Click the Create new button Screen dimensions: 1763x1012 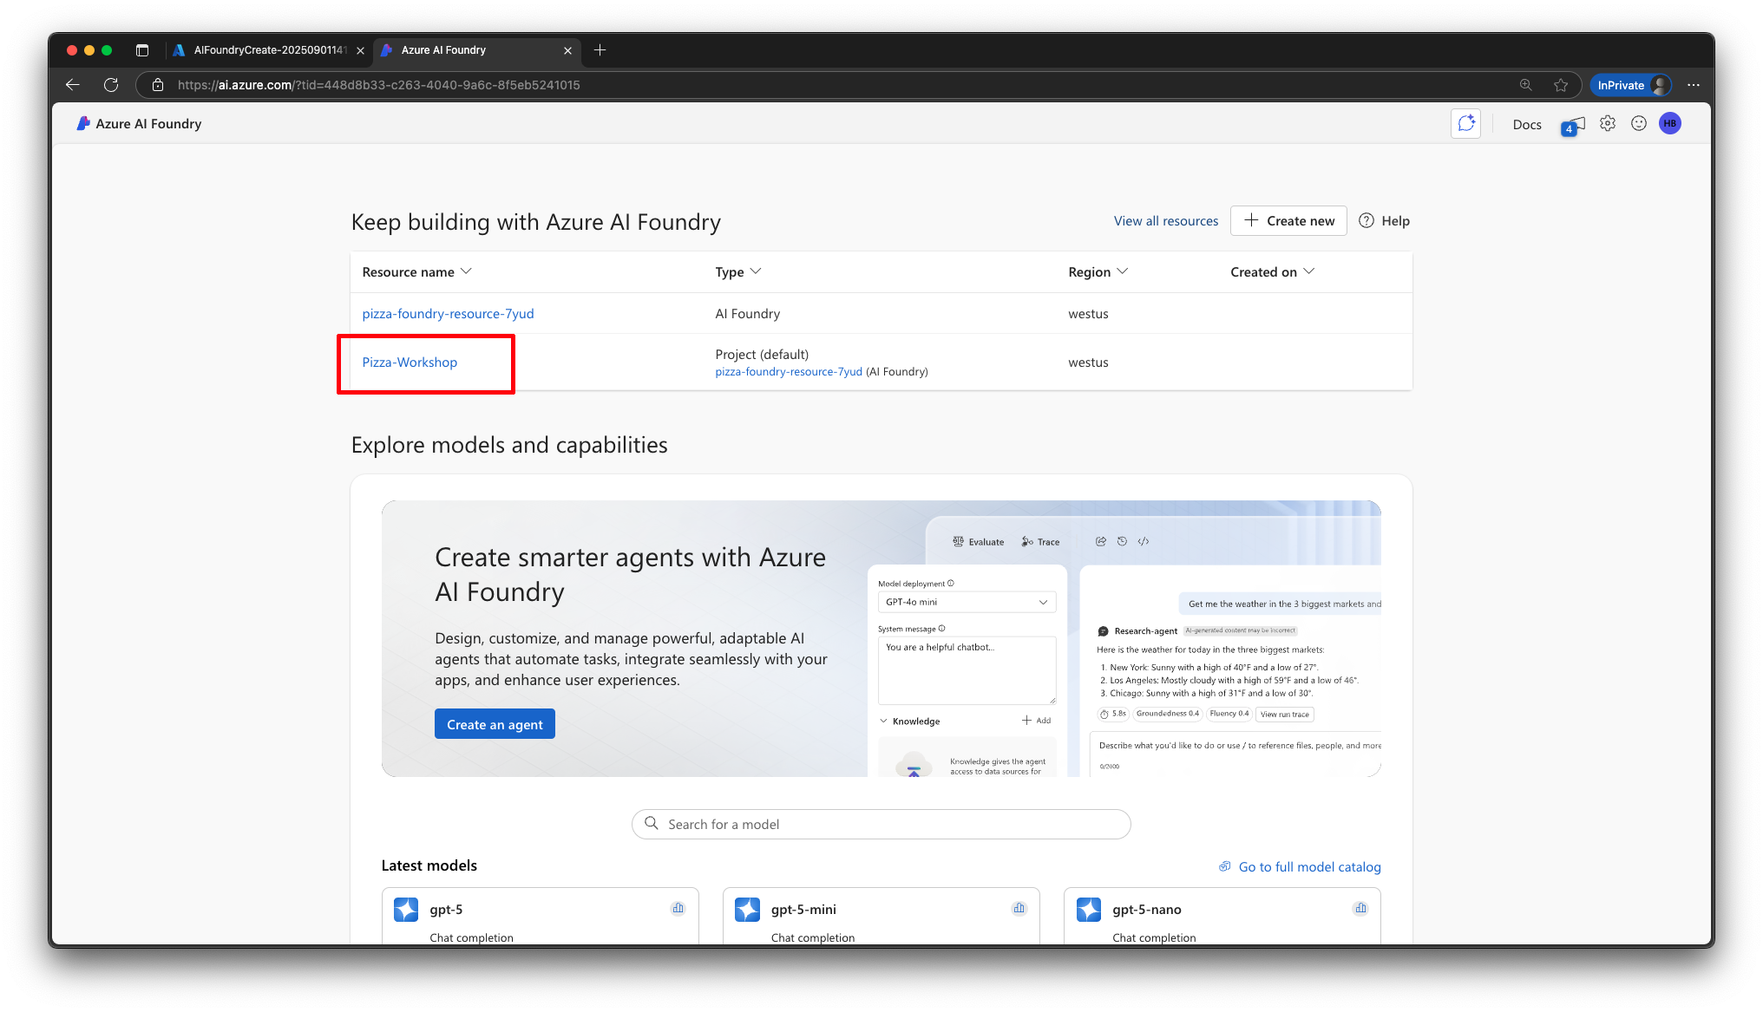(x=1288, y=221)
